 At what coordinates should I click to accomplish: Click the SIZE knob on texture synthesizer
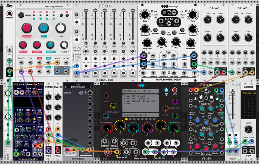[x=44, y=28]
